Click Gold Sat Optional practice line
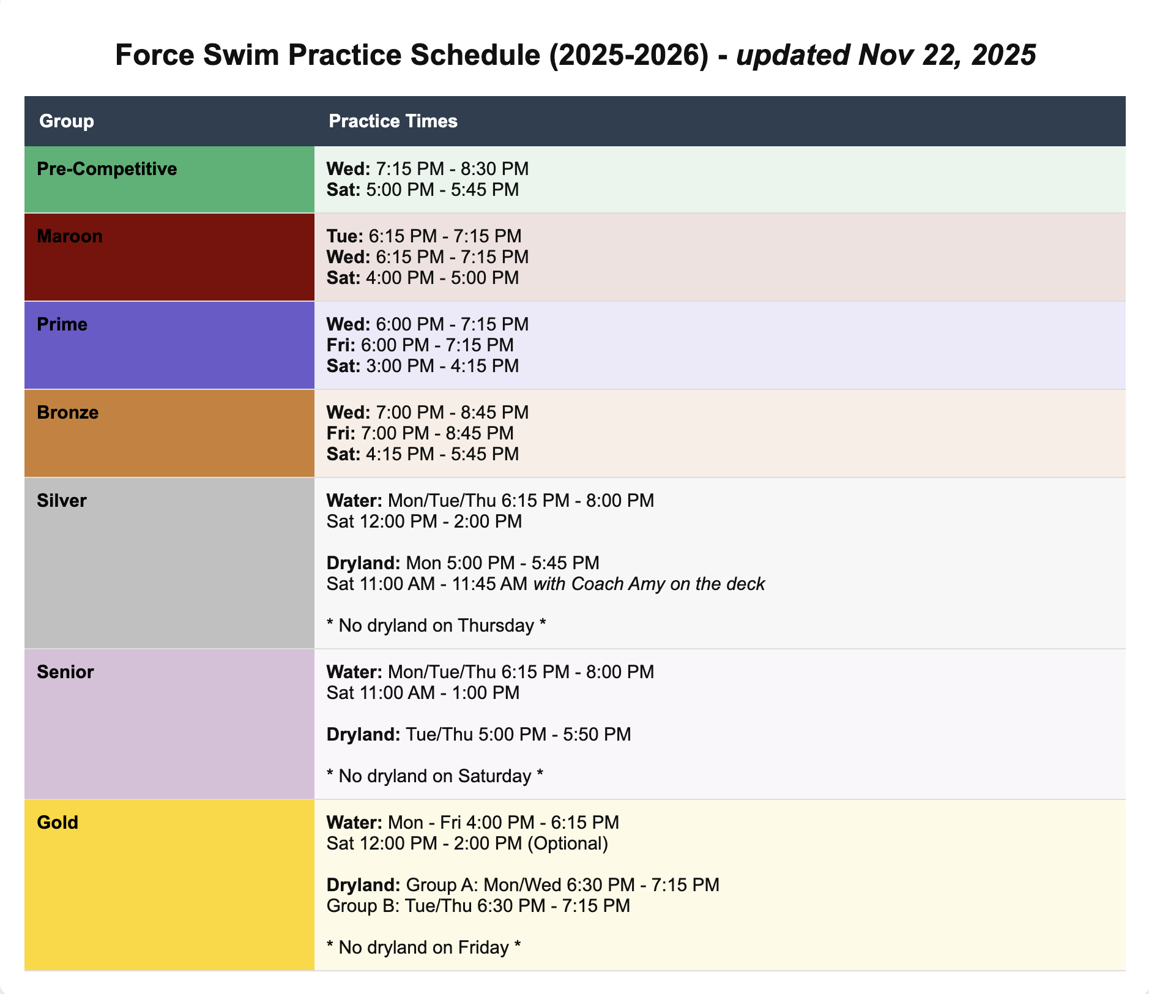 click(x=467, y=843)
